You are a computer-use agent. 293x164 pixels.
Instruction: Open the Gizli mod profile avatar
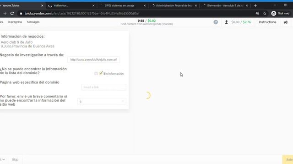(x=274, y=13)
